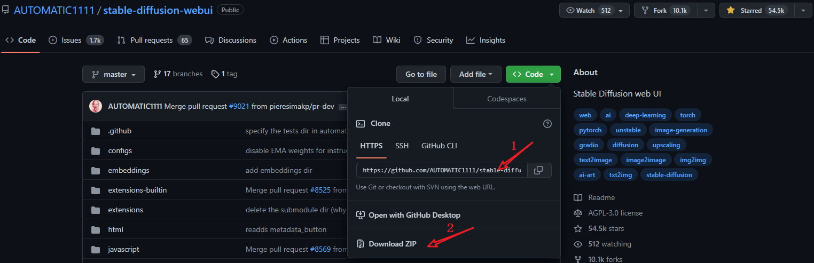The image size is (814, 263).
Task: Open the Actions tab
Action: [x=288, y=40]
